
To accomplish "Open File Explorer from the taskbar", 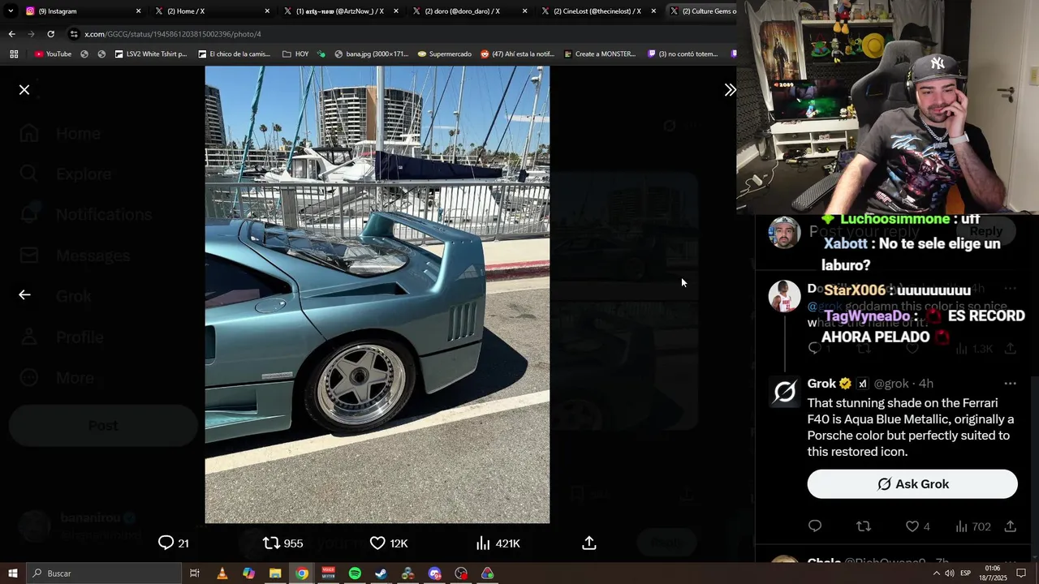I will 275,573.
